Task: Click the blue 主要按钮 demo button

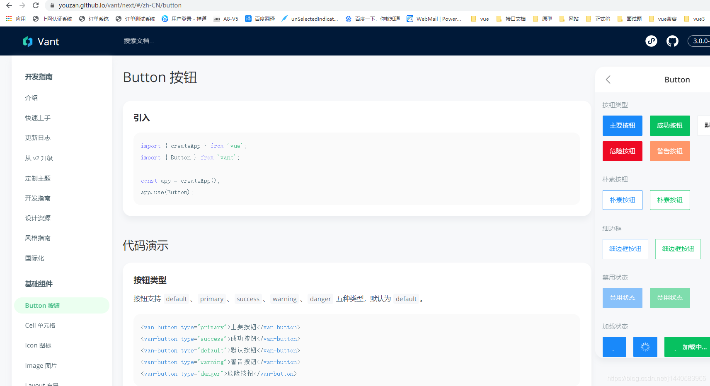Action: point(622,125)
